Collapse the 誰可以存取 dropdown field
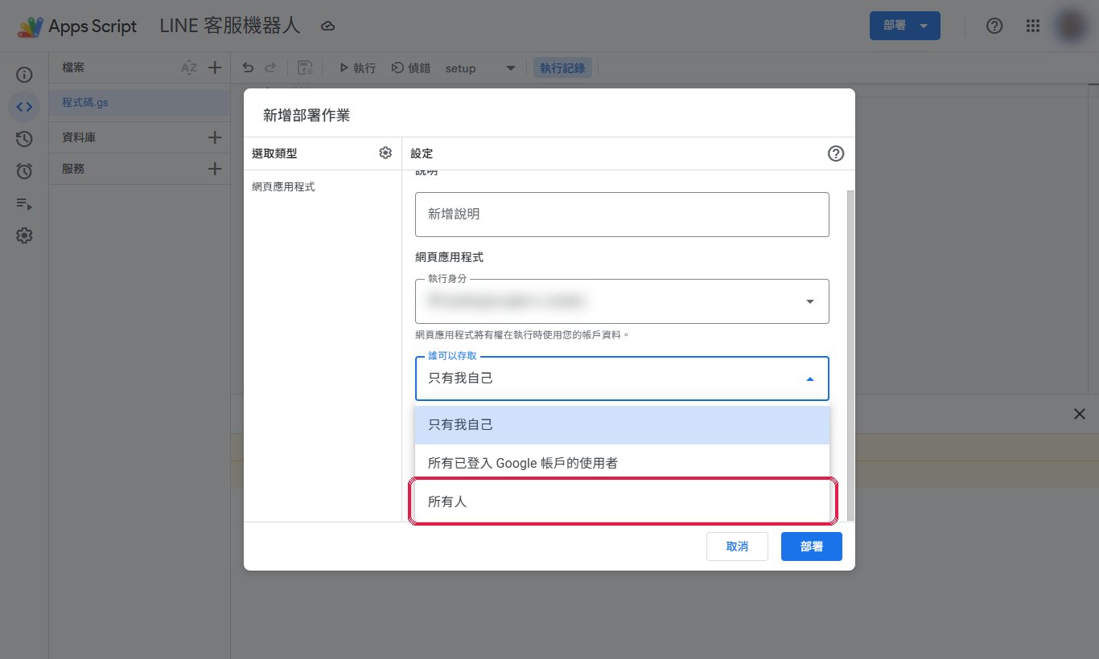Viewport: 1099px width, 659px height. [x=622, y=378]
